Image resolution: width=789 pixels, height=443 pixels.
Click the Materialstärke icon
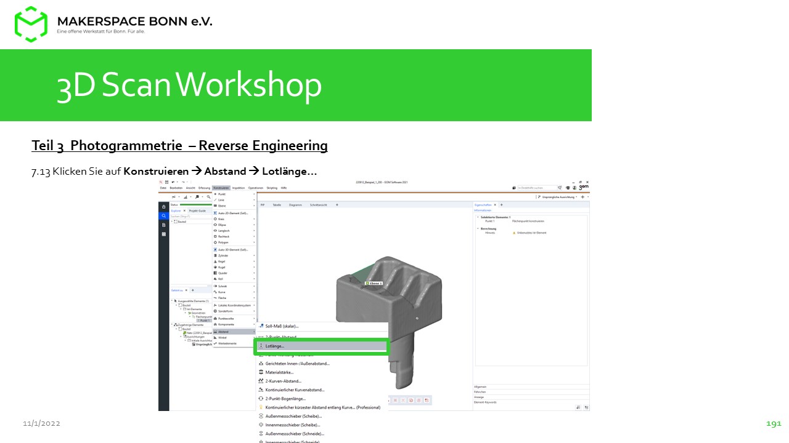(261, 372)
